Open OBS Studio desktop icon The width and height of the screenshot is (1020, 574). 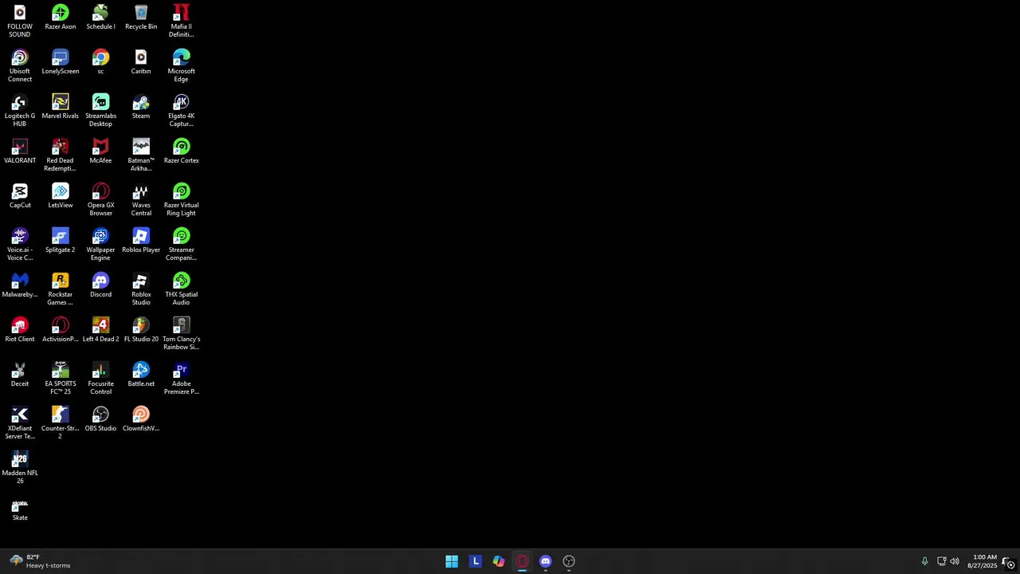pos(100,419)
